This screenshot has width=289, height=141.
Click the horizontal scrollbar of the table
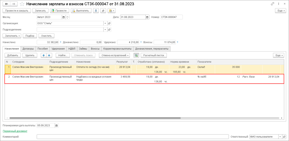(x=95, y=118)
